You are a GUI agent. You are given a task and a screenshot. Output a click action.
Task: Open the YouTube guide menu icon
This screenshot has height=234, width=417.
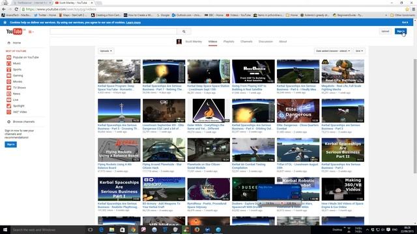[31, 32]
